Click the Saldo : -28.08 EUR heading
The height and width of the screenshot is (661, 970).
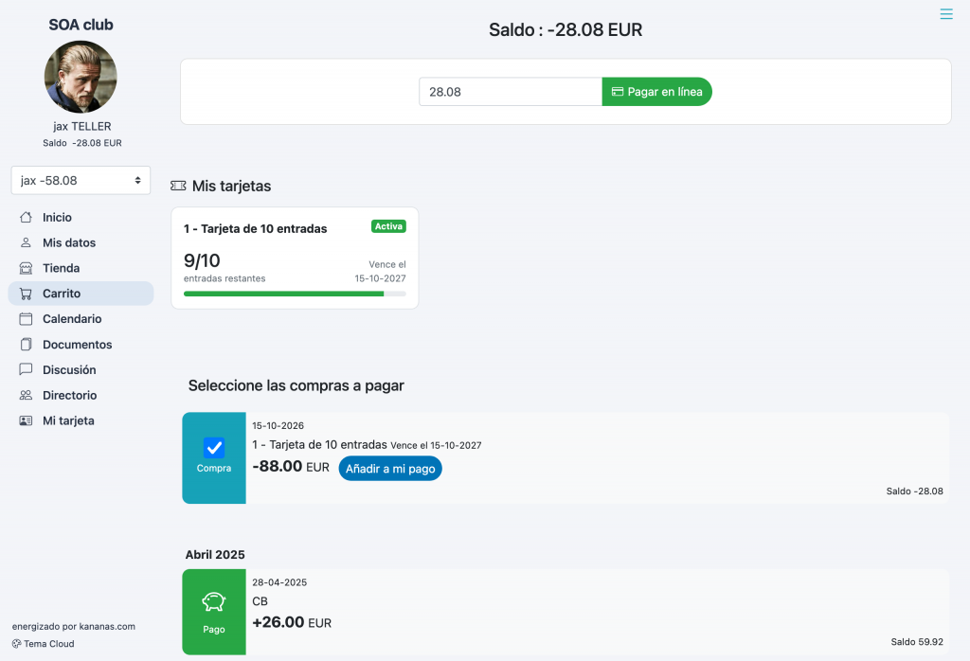pos(566,29)
